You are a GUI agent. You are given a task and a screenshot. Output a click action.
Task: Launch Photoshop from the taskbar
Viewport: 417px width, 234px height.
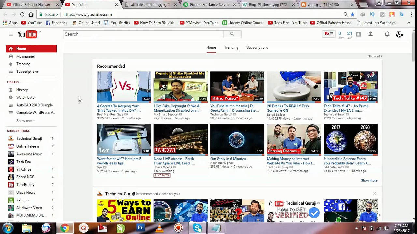(140, 228)
